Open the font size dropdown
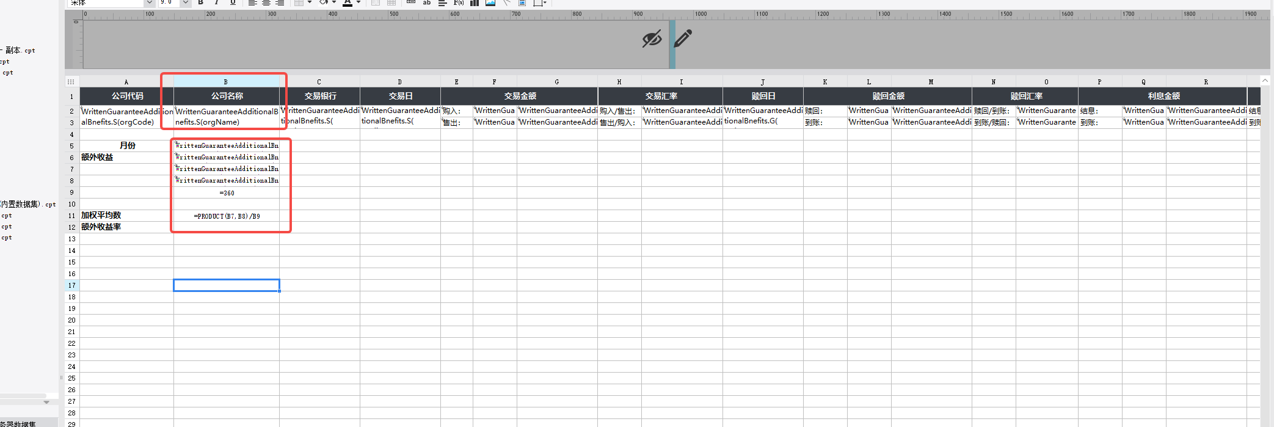1274x427 pixels. (x=185, y=2)
